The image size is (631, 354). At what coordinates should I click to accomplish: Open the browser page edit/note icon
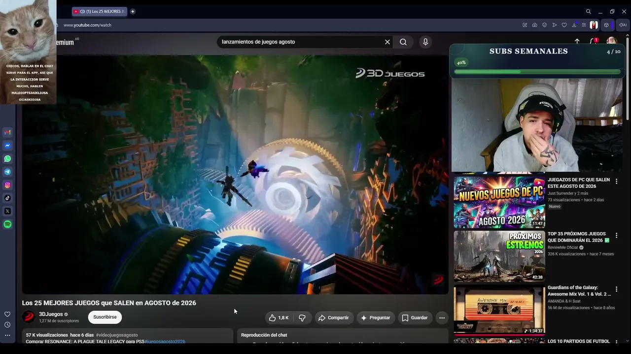point(525,25)
